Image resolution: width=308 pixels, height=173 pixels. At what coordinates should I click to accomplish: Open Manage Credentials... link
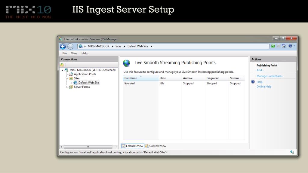270,76
